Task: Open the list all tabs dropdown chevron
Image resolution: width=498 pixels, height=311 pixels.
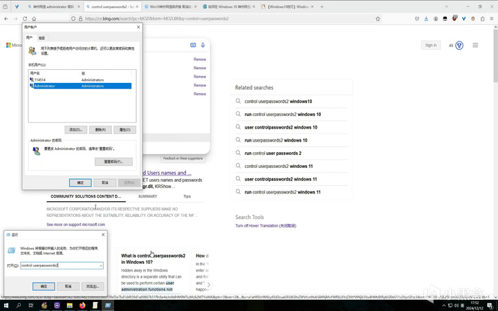Action: (x=446, y=6)
